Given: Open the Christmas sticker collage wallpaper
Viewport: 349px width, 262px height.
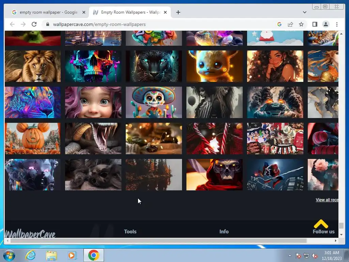Looking at the screenshot, I should click(275, 139).
